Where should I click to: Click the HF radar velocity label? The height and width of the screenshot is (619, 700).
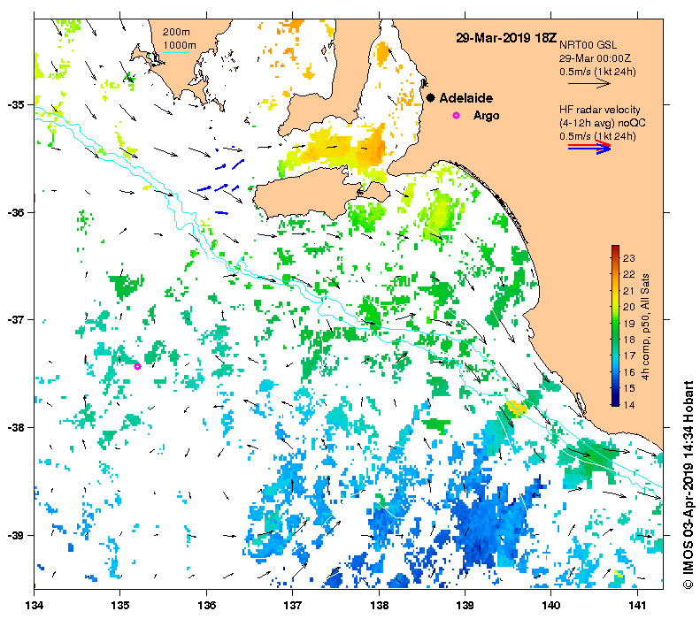point(599,110)
